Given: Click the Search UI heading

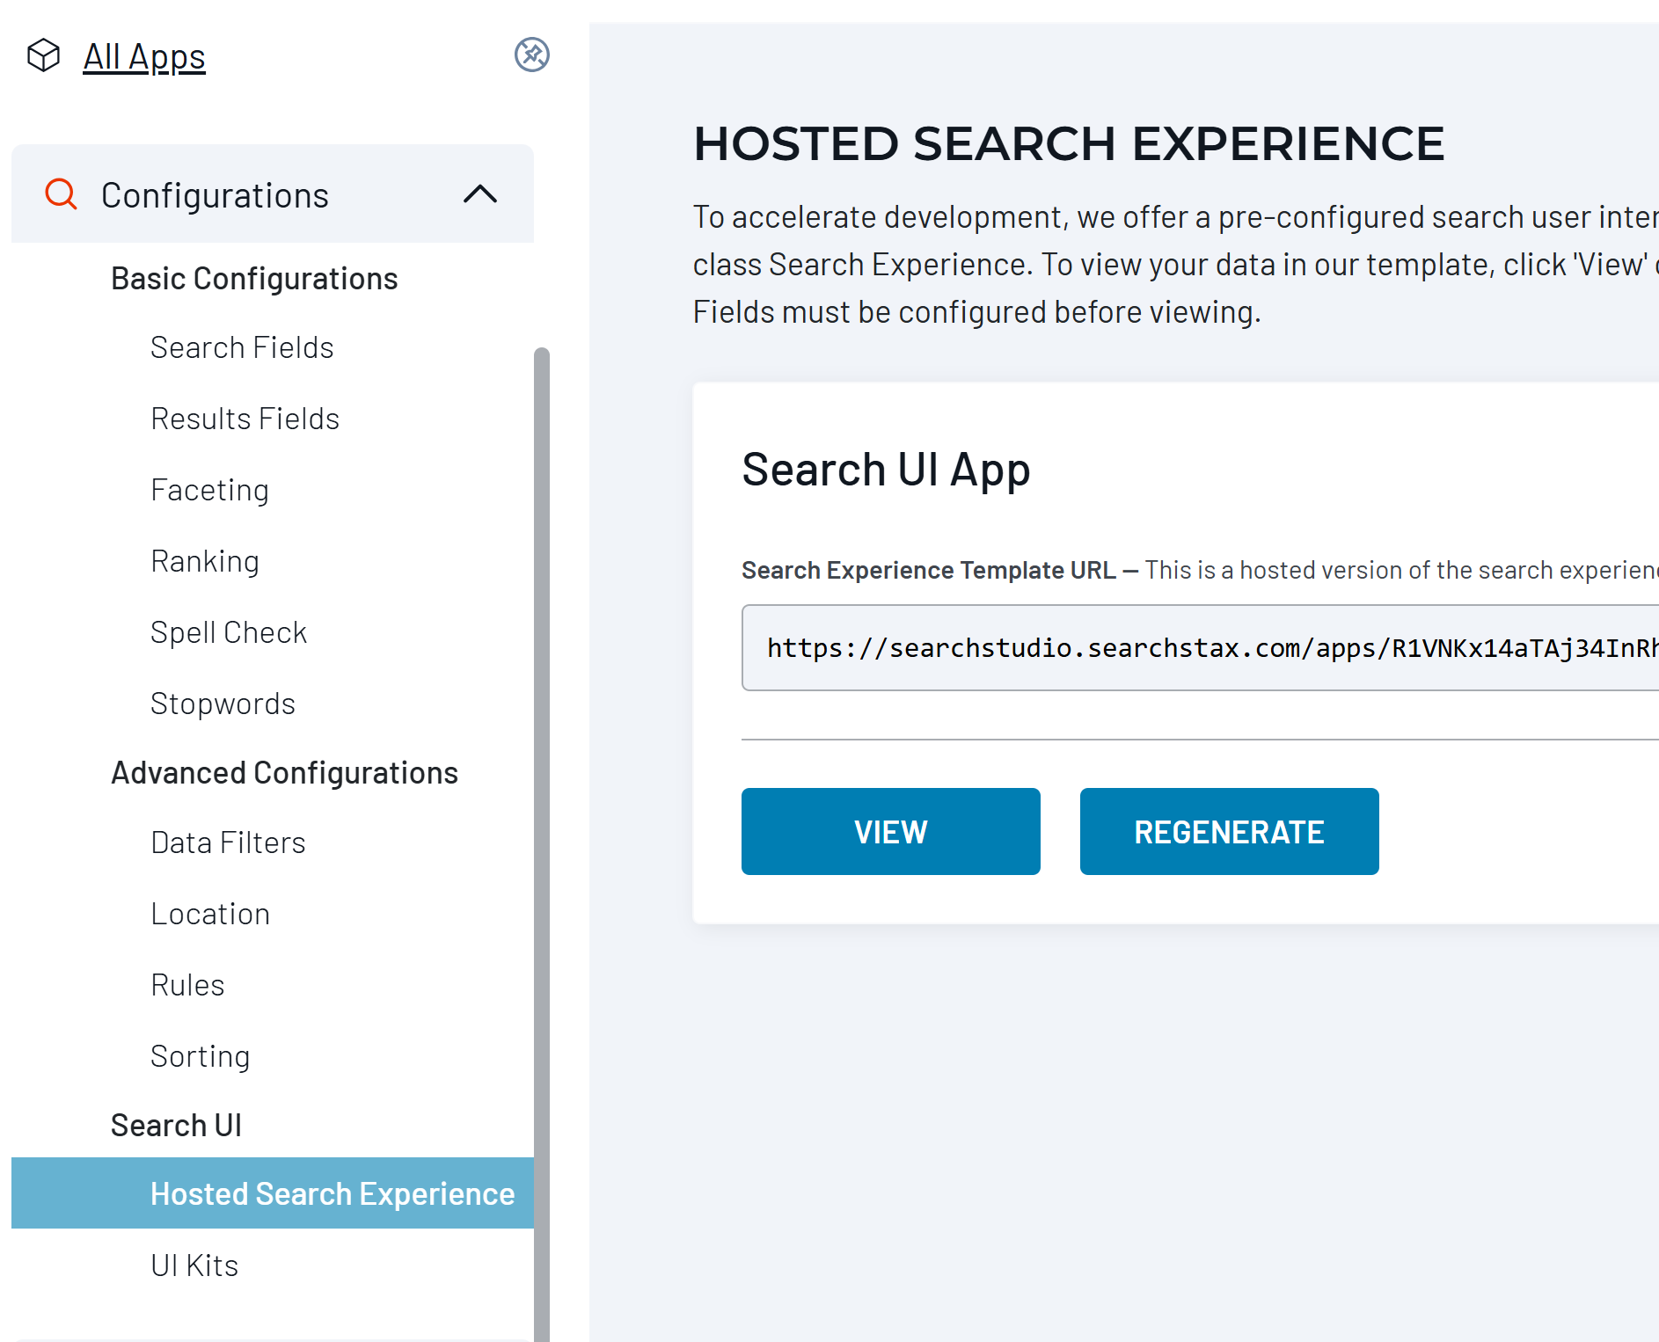Looking at the screenshot, I should (176, 1126).
